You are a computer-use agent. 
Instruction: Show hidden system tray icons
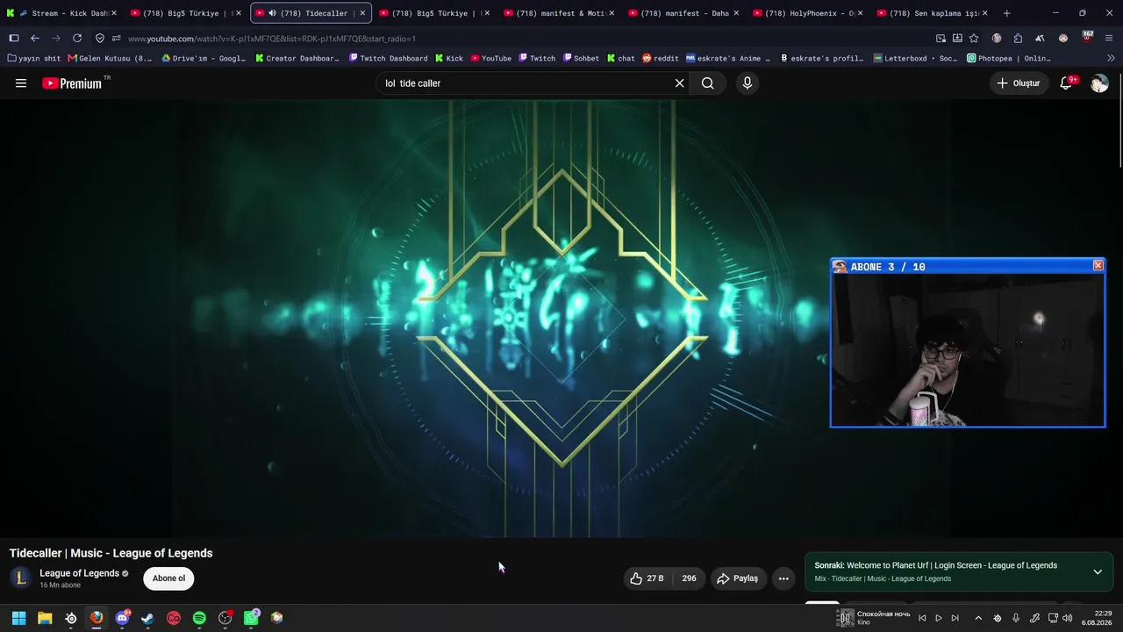978,618
